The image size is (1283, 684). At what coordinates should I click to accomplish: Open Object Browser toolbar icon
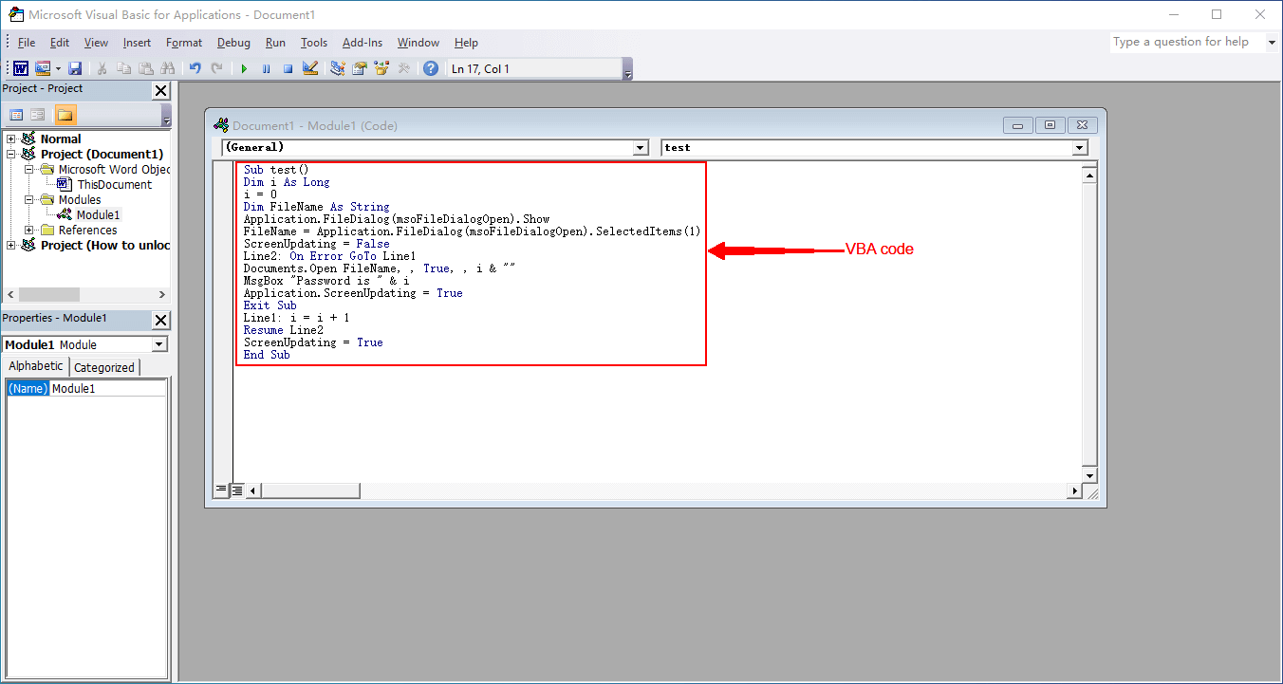[381, 68]
